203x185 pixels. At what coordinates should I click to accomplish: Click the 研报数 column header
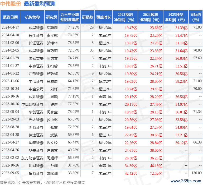(x=88, y=17)
